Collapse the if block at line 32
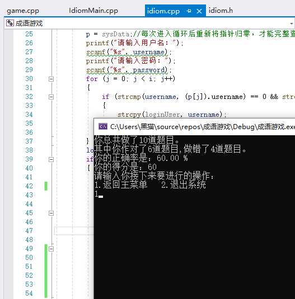Viewport: 295px width, 299px height. tap(51, 97)
